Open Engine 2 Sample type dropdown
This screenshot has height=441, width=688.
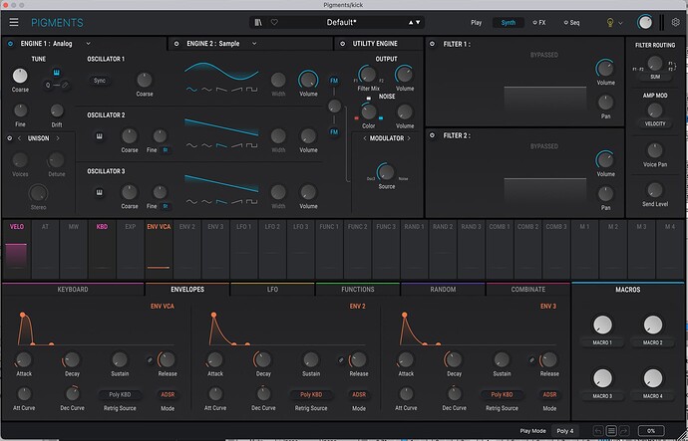point(254,44)
